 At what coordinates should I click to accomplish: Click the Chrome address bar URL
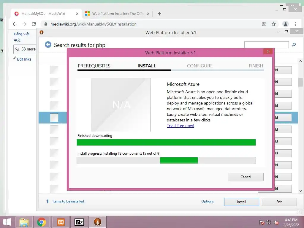94,24
